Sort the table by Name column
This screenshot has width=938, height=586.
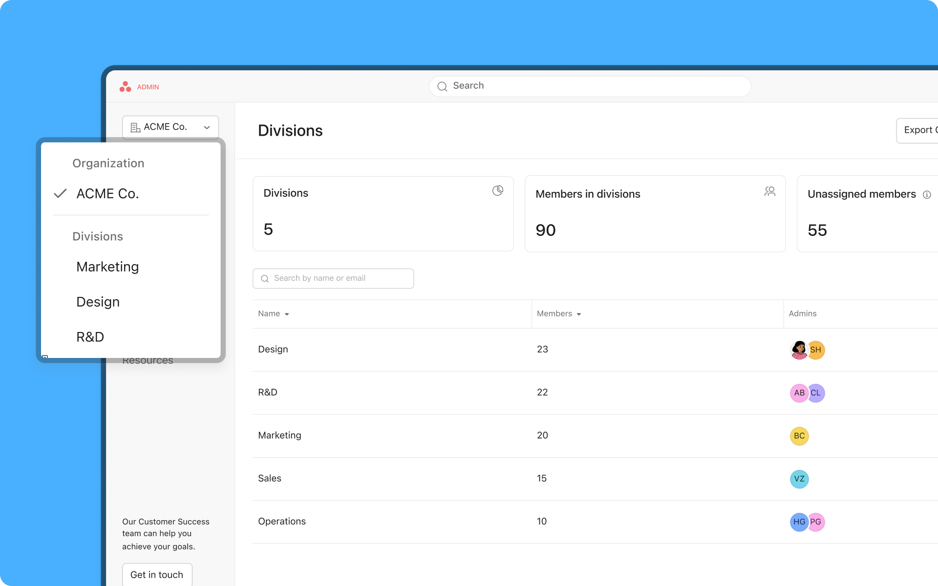pyautogui.click(x=273, y=314)
